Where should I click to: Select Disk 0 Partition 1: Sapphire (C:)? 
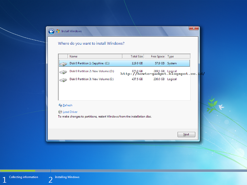[x=124, y=63]
